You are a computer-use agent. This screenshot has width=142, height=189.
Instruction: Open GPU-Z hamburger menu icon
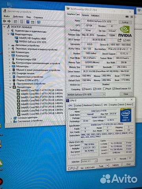[x=132, y=17]
